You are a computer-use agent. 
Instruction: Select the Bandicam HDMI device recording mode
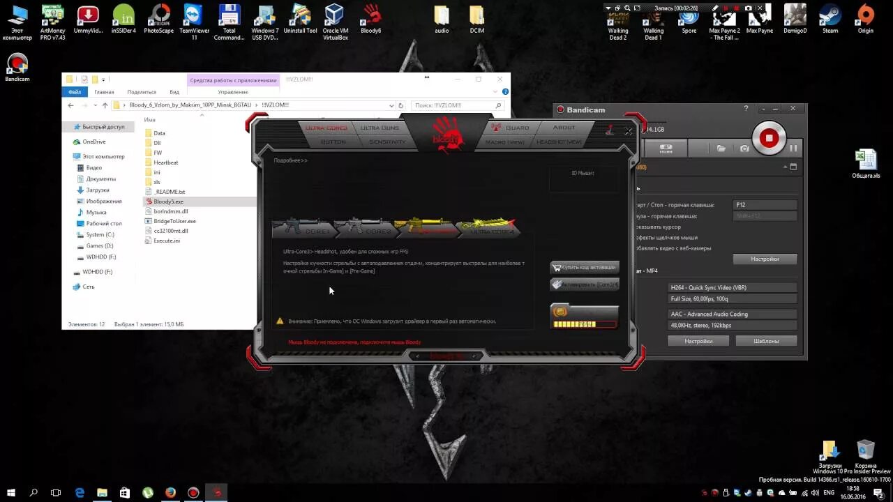click(x=666, y=148)
